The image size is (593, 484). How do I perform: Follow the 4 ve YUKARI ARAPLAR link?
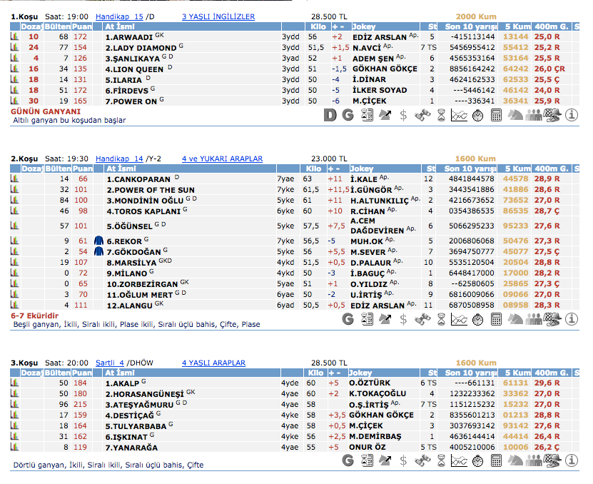[222, 158]
